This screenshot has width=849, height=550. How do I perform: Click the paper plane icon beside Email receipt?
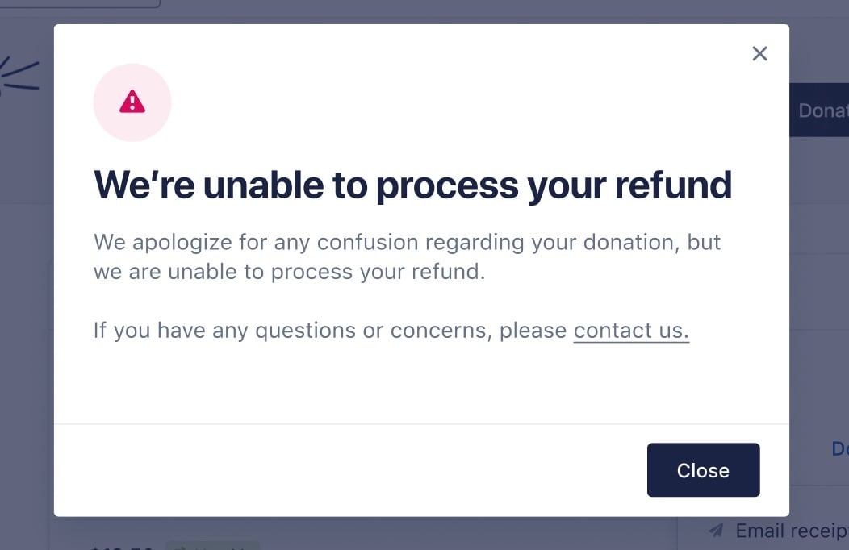coord(716,531)
